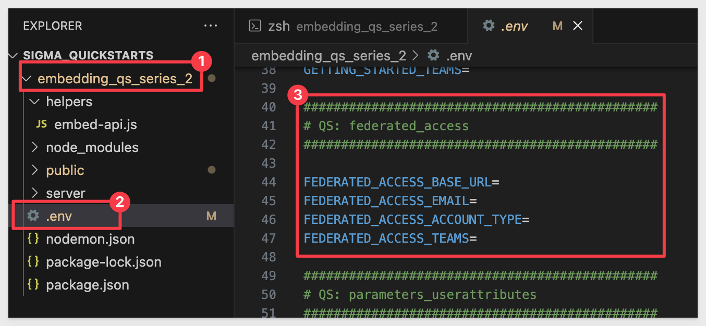Click comment line '# QS: federated_access'

point(386,126)
